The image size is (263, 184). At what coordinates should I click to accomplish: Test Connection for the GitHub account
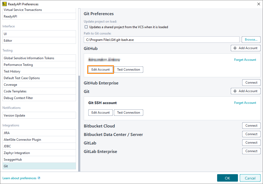pyautogui.click(x=129, y=70)
